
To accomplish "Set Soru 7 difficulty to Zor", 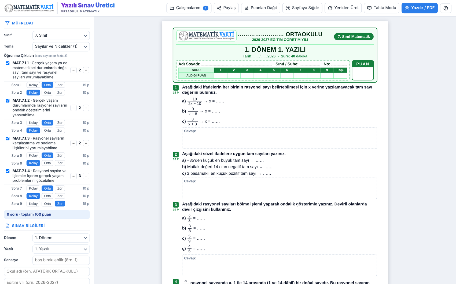I will point(60,188).
